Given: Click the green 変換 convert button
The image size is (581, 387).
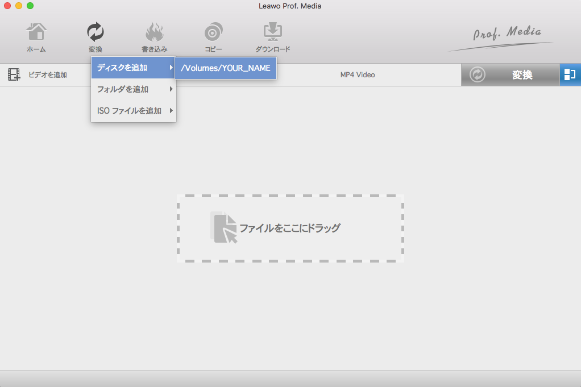Looking at the screenshot, I should 511,75.
